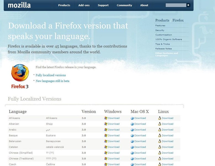The height and width of the screenshot is (166, 215).
Task: Download Linux version for Czech
Action: [x=167, y=164]
